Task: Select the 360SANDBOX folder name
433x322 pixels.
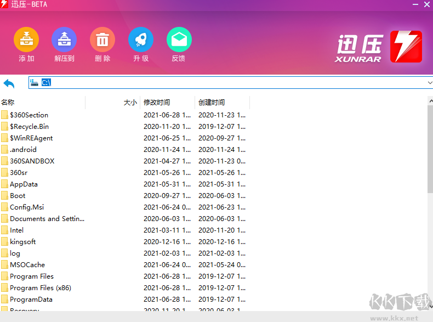Action: 32,161
